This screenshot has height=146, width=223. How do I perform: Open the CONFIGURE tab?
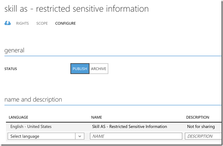point(65,23)
